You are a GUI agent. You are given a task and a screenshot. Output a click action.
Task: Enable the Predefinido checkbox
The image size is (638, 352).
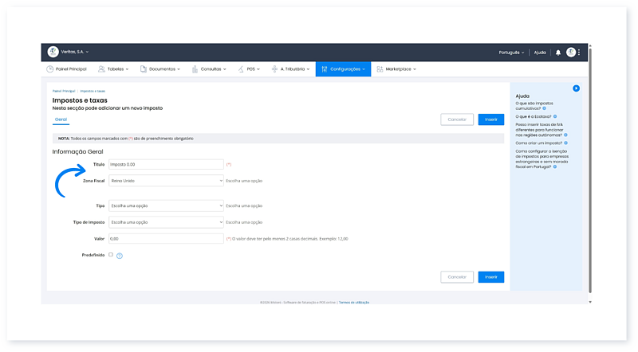click(111, 255)
